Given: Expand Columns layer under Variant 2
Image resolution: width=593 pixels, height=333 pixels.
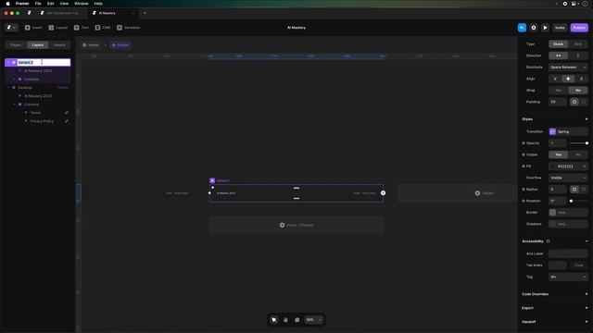Looking at the screenshot, I should click(x=15, y=80).
